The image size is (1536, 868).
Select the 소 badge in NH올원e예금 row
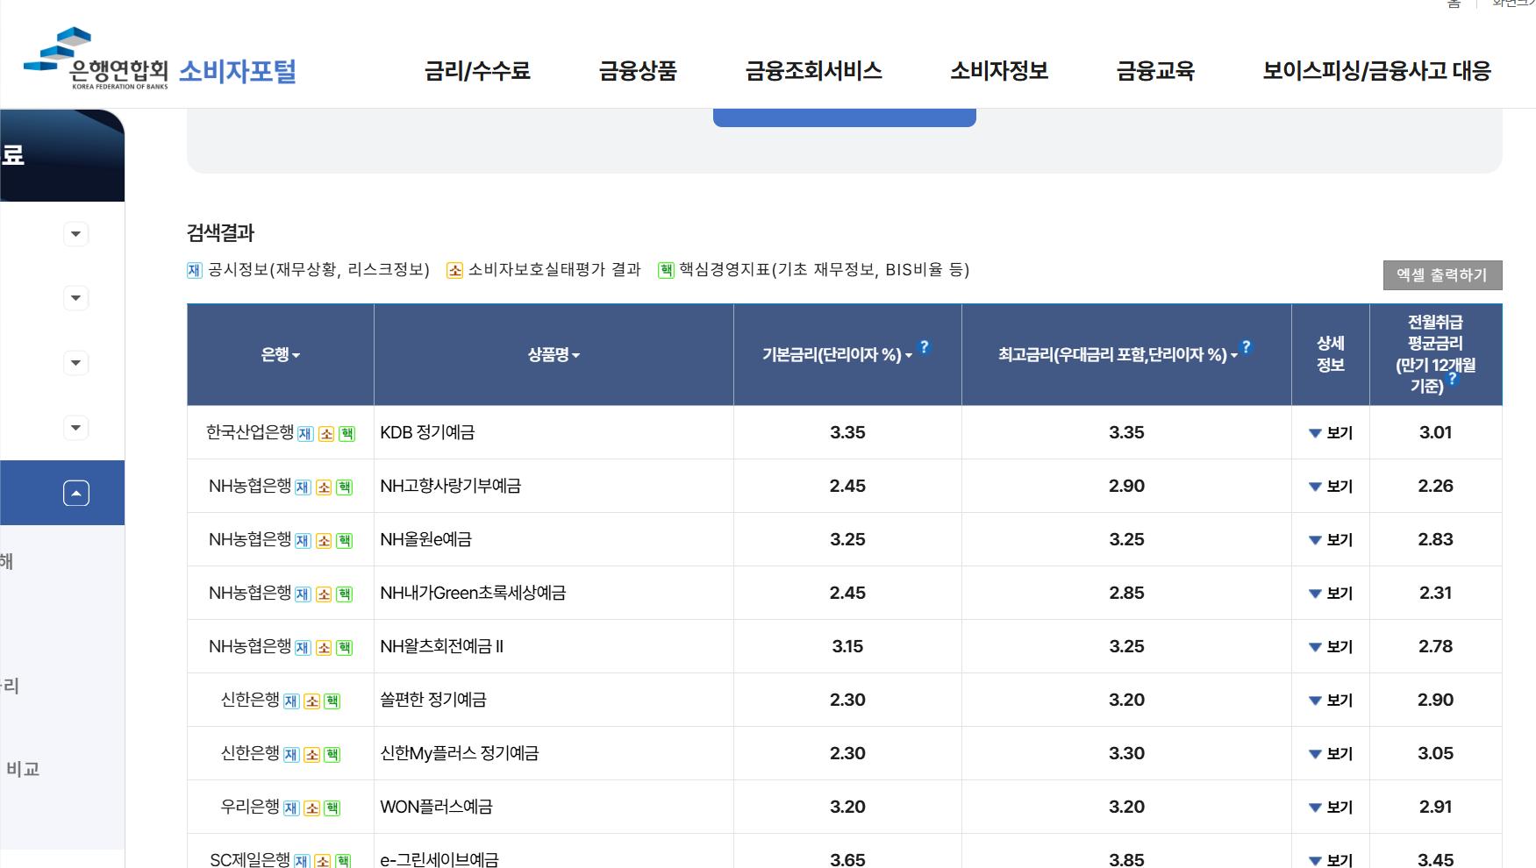point(324,541)
